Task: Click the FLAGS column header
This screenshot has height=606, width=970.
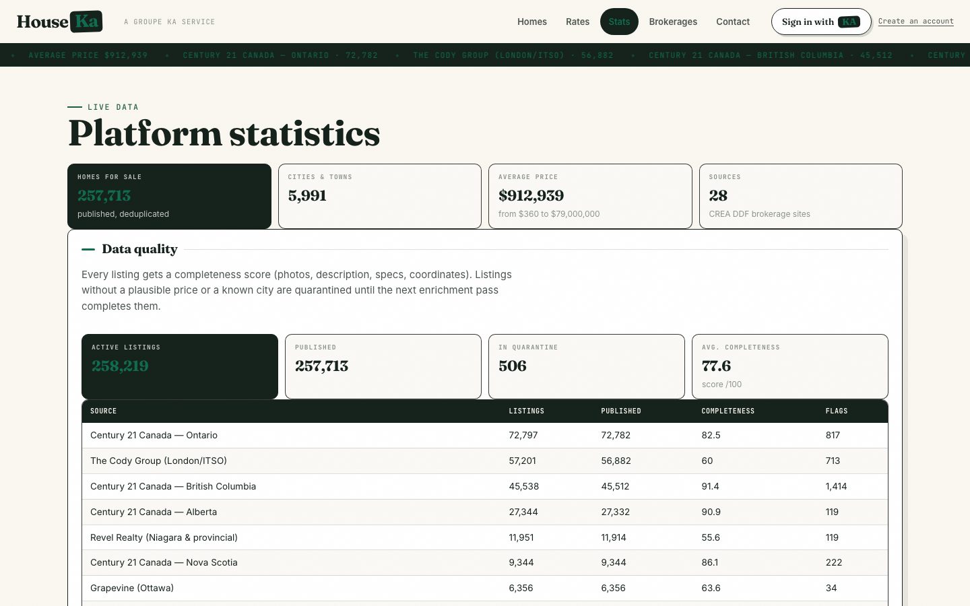Action: coord(837,411)
